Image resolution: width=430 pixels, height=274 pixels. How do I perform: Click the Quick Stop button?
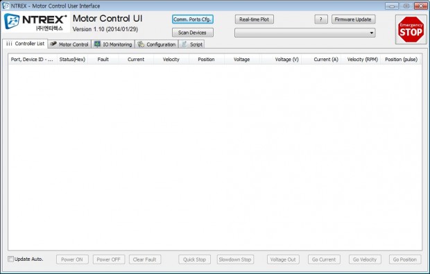(x=194, y=259)
